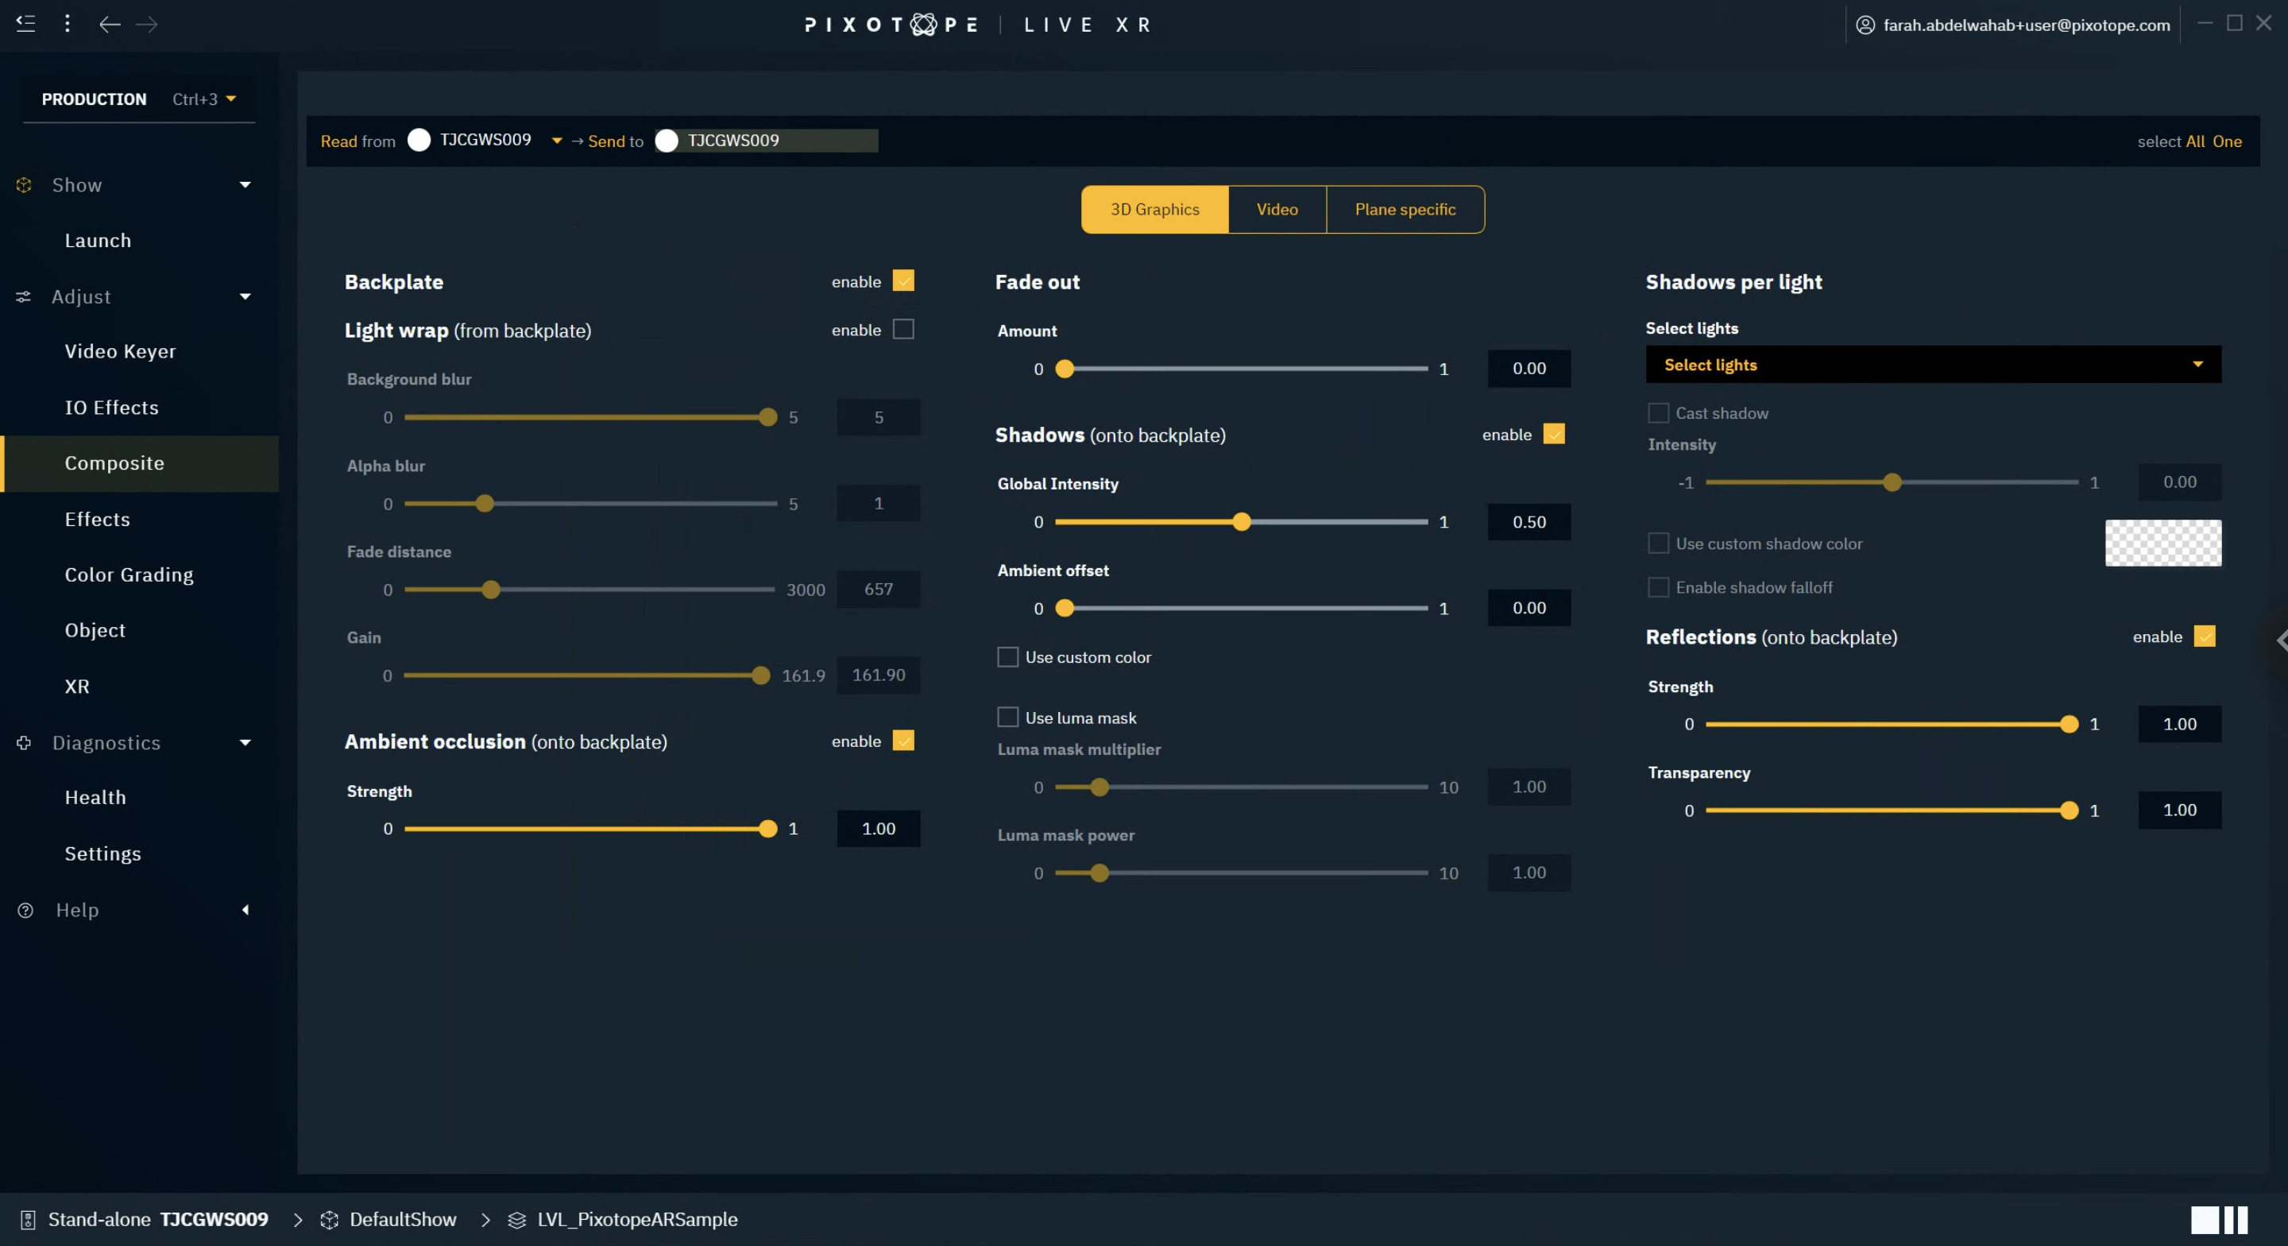
Task: Click Stand-alone TJCGWS009 breadcrumb
Action: 158,1221
